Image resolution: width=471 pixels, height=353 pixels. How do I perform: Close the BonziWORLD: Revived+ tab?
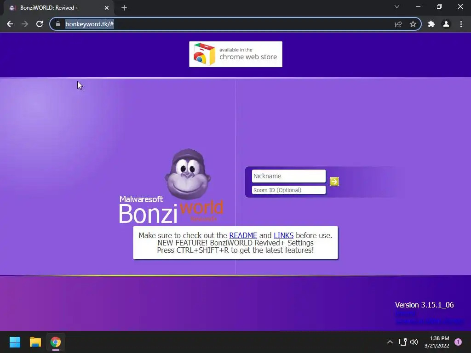pyautogui.click(x=107, y=8)
